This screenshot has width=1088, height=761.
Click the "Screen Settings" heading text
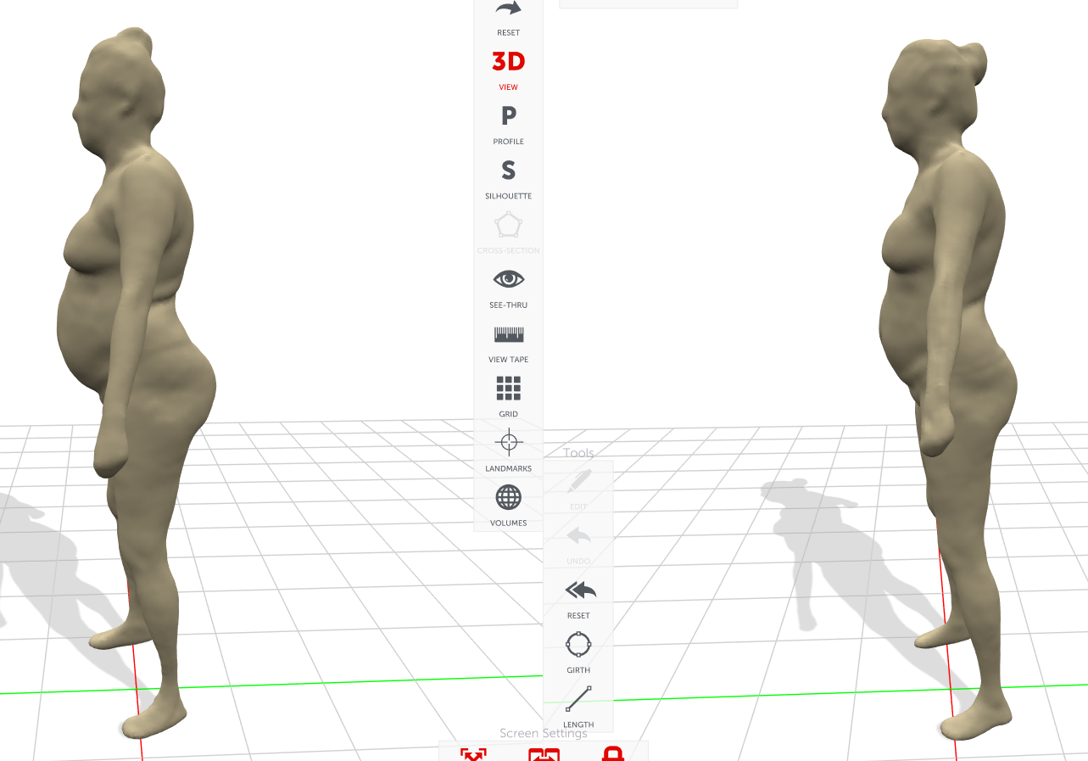543,733
